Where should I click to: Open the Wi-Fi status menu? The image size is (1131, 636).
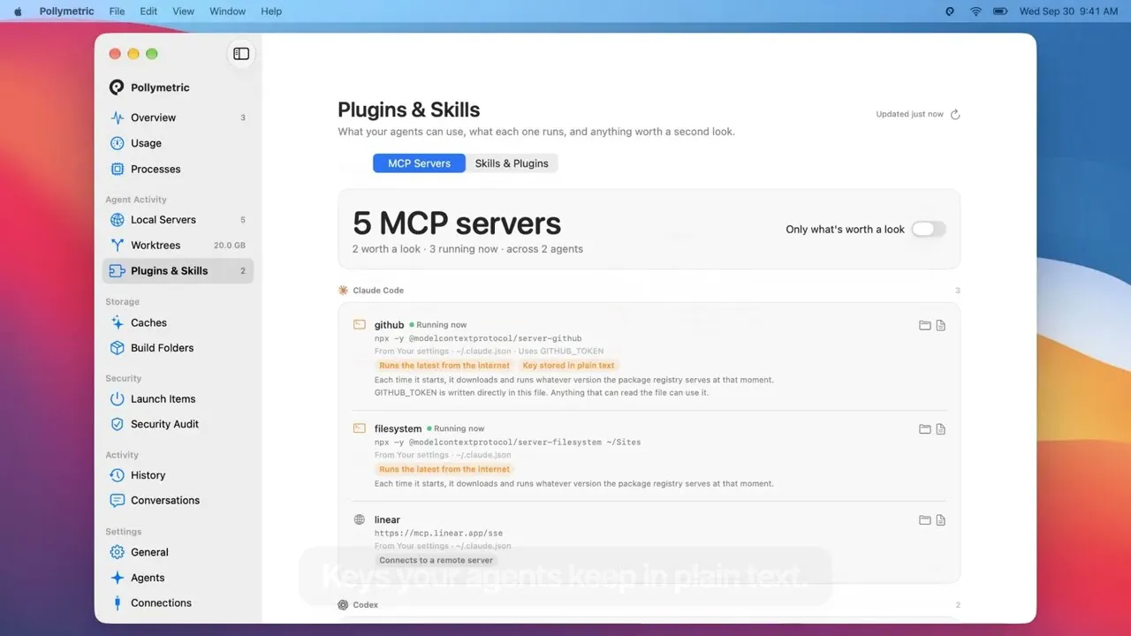[976, 11]
